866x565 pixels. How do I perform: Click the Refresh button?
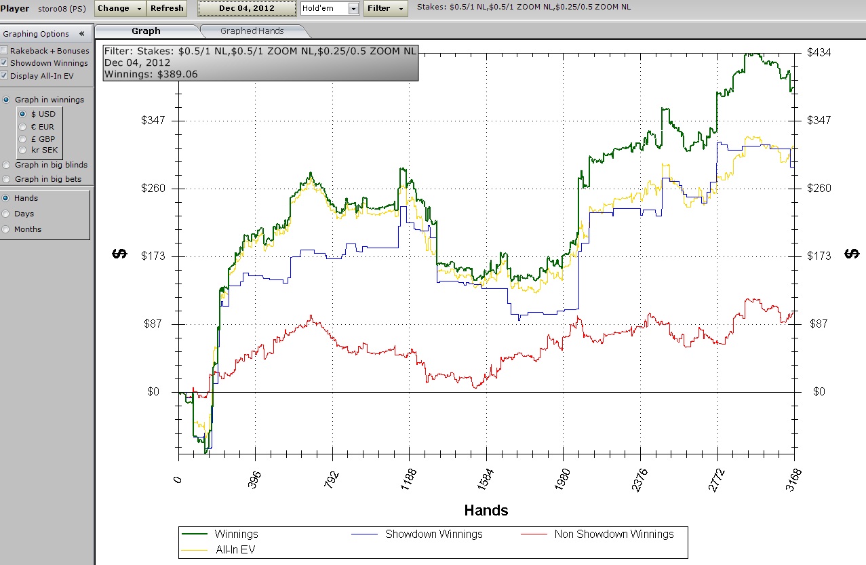[167, 8]
